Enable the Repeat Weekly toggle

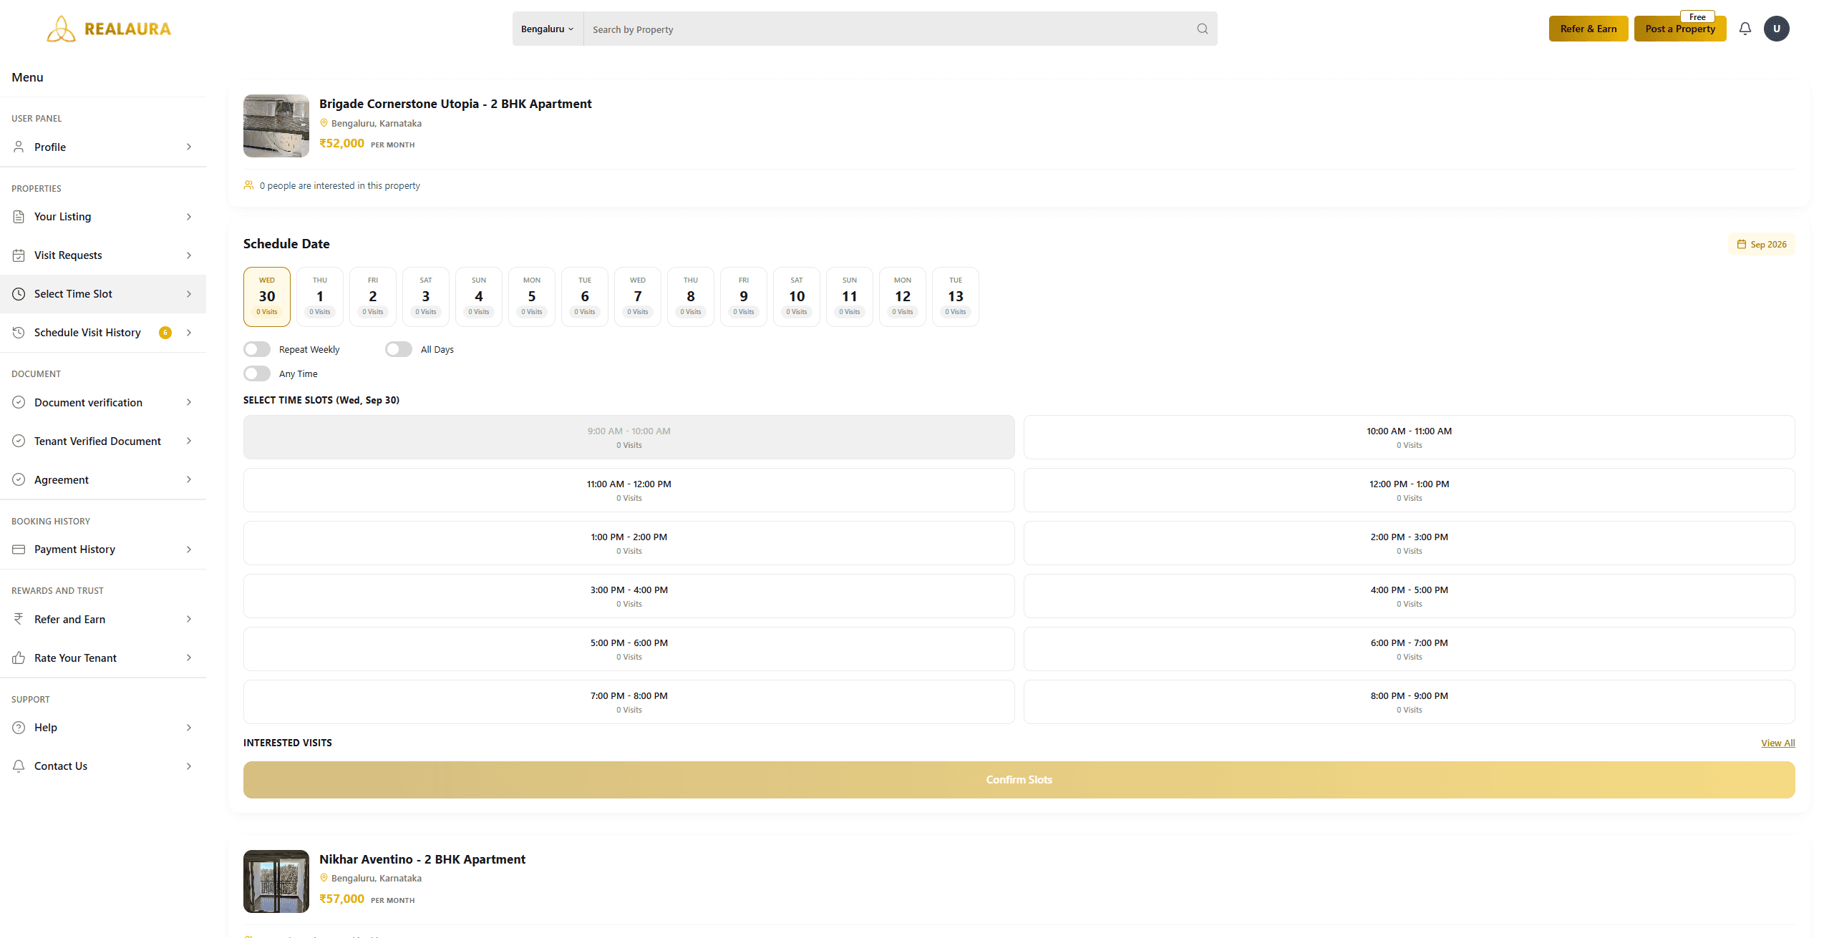(257, 349)
